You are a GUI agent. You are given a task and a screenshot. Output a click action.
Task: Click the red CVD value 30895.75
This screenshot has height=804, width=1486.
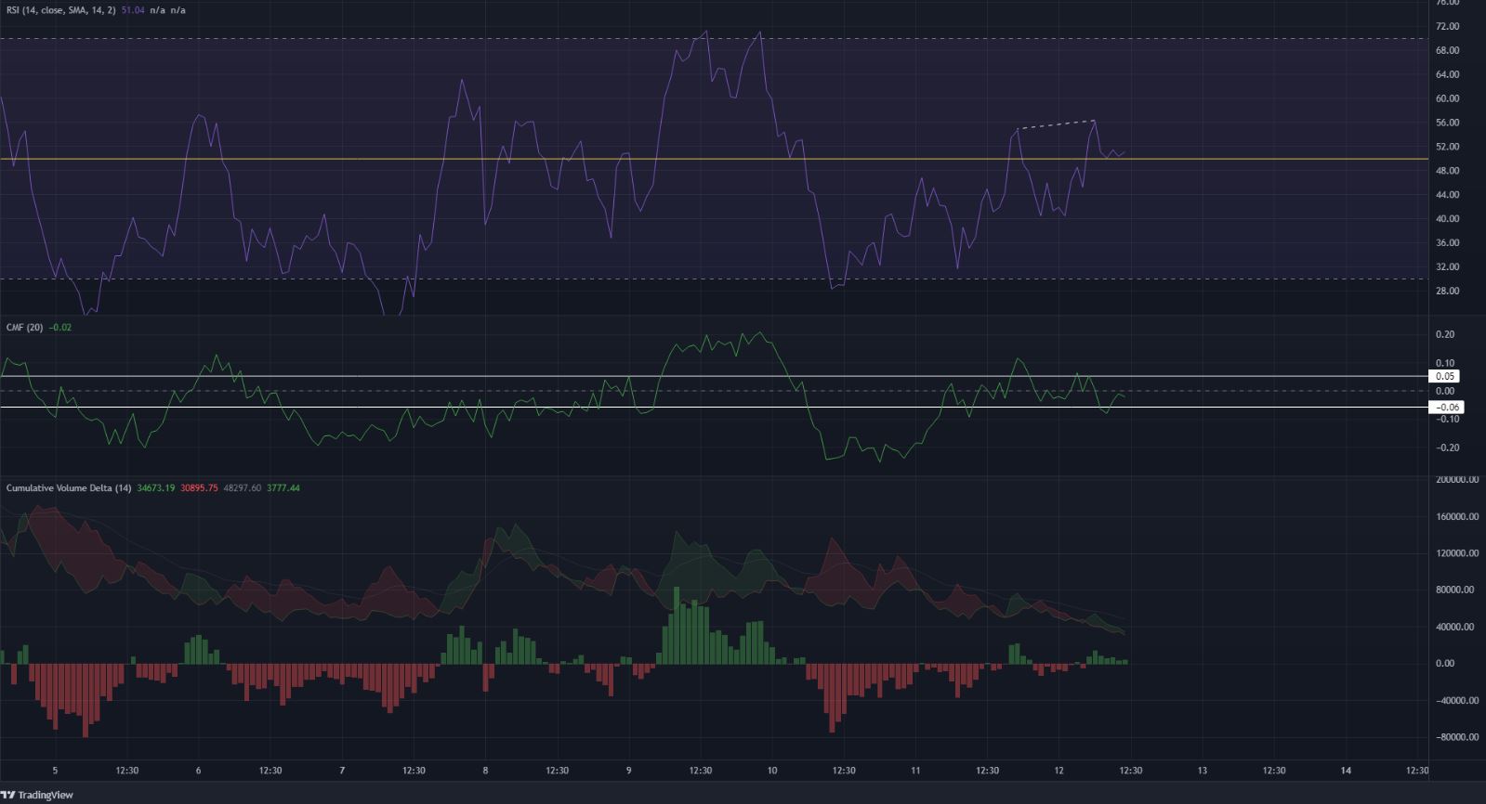[x=199, y=488]
